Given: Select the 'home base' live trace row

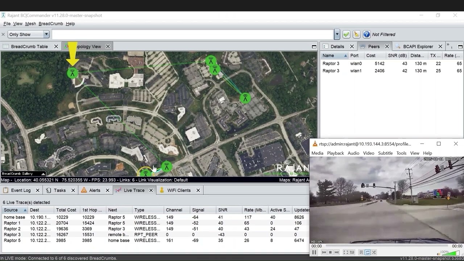Looking at the screenshot, I should (x=155, y=217).
